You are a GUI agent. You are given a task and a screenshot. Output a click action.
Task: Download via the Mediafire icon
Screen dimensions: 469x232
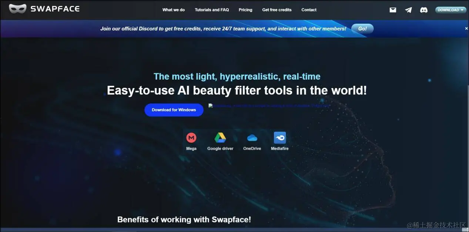(x=280, y=138)
